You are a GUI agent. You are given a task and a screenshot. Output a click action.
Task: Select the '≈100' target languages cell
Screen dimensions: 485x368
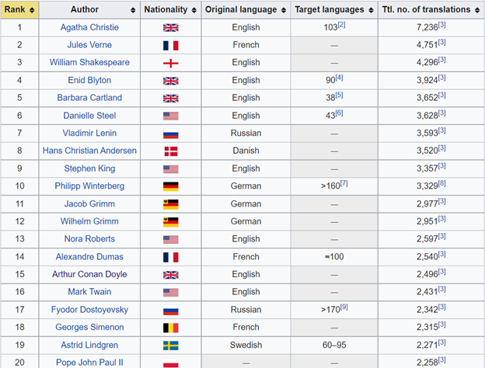pyautogui.click(x=334, y=257)
